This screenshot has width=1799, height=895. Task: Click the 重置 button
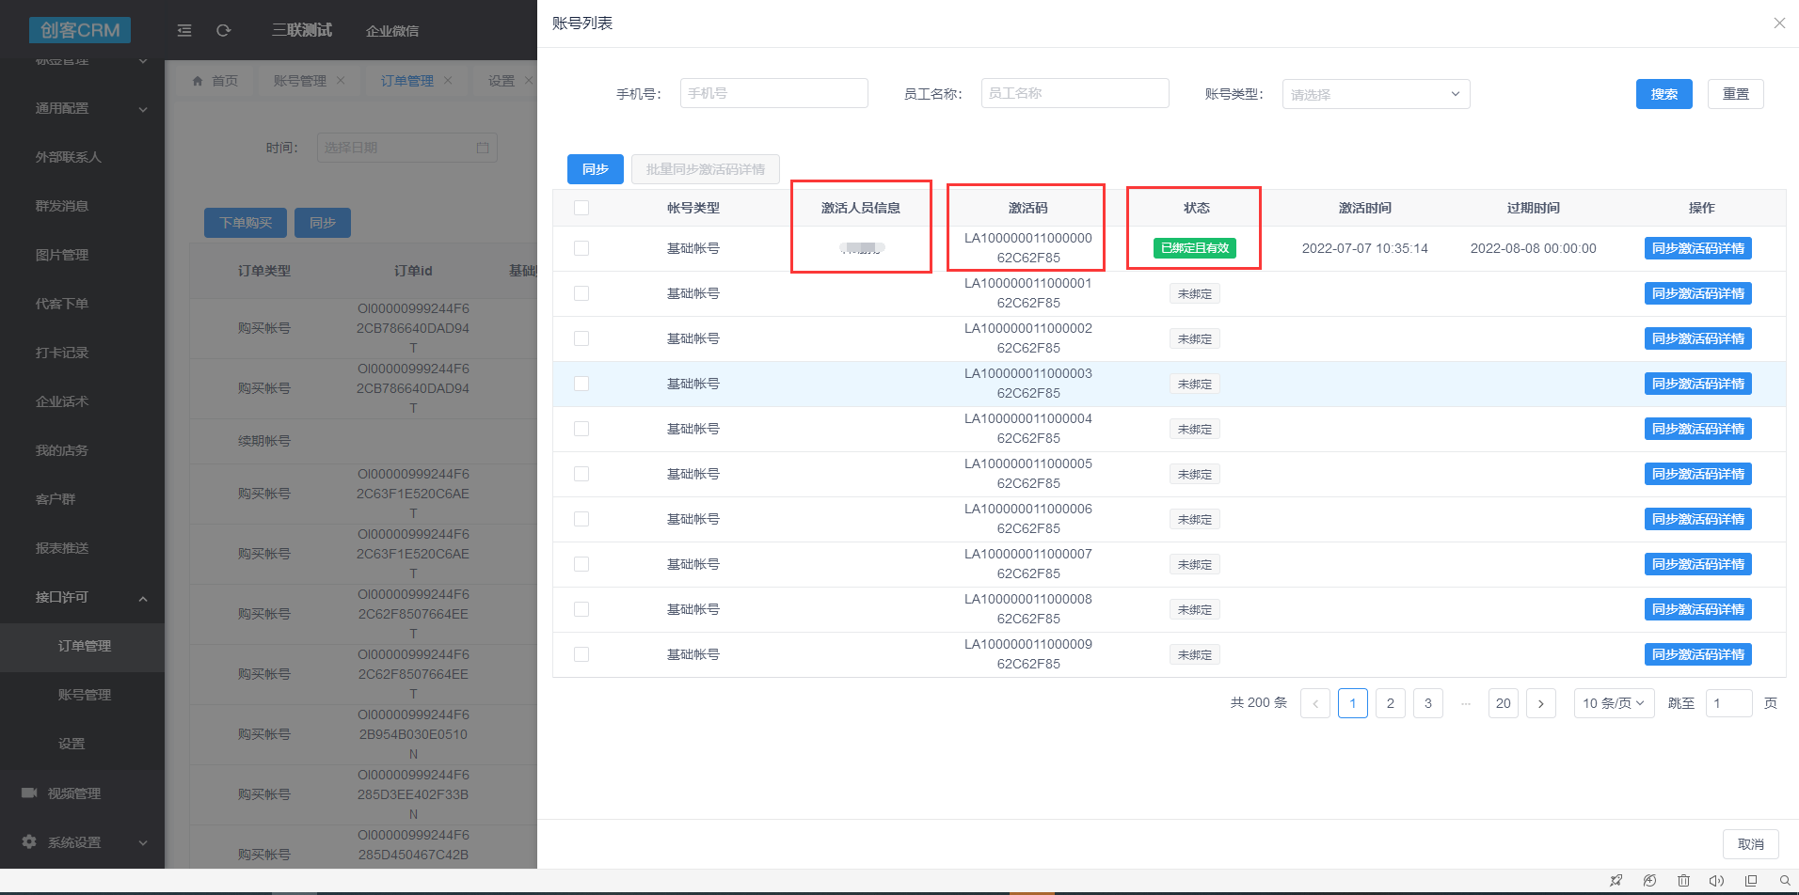[1735, 94]
